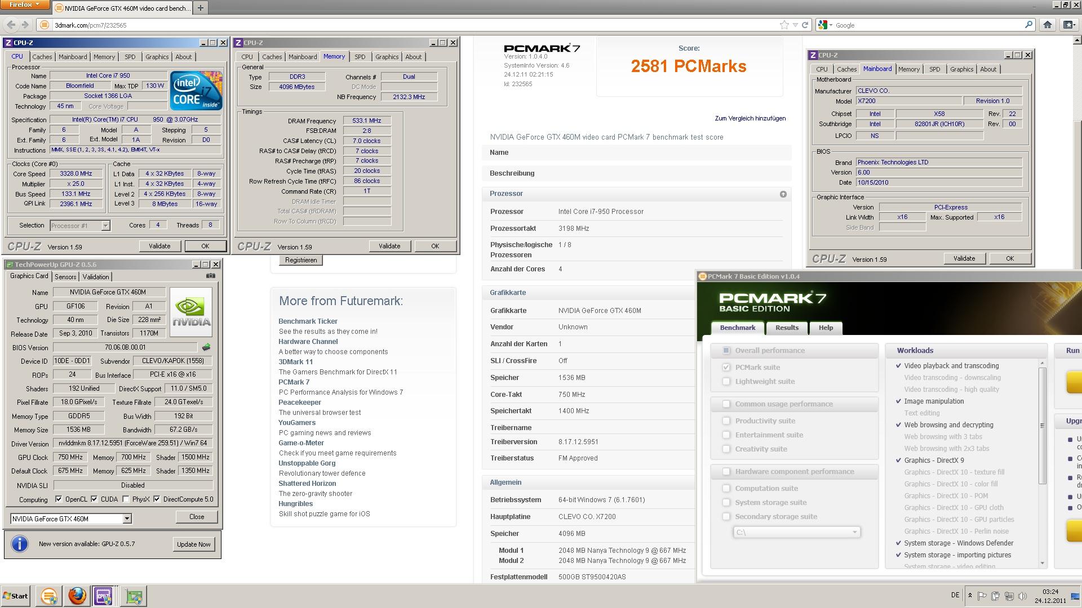
Task: Open the C:\ drive dropdown in PCMark
Action: click(796, 532)
